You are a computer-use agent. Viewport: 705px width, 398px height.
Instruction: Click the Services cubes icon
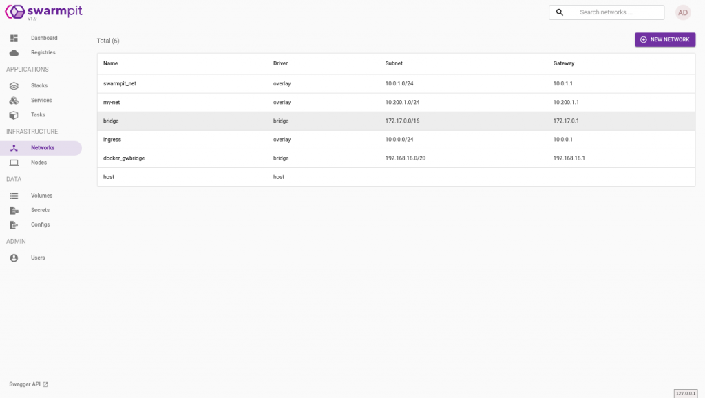point(14,101)
